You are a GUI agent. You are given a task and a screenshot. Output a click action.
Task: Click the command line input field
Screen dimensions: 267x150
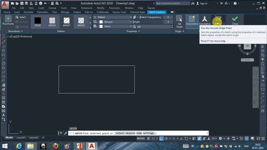[138, 133]
